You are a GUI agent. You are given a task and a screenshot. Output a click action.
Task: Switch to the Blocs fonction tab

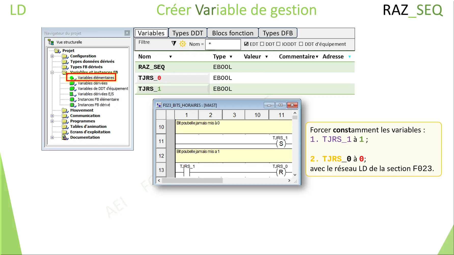click(x=232, y=33)
